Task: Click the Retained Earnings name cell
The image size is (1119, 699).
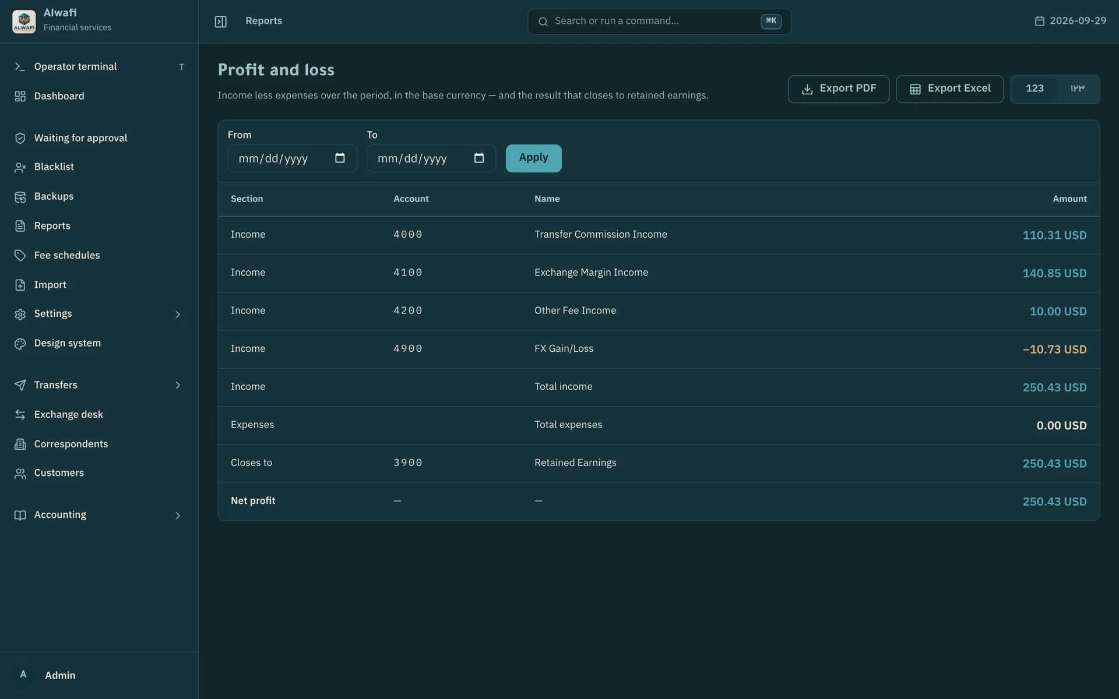Action: 575,463
